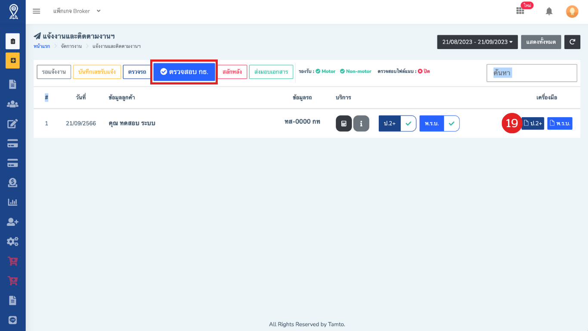Screen dimensions: 588x331
Task: Toggle the Non-motor support indicator
Action: tap(356, 71)
